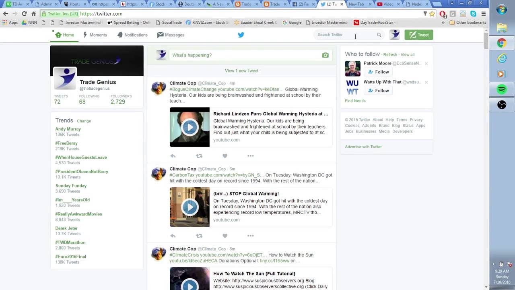Open the #Euro2016Final trend
This screenshot has height=290, width=515.
70,257
